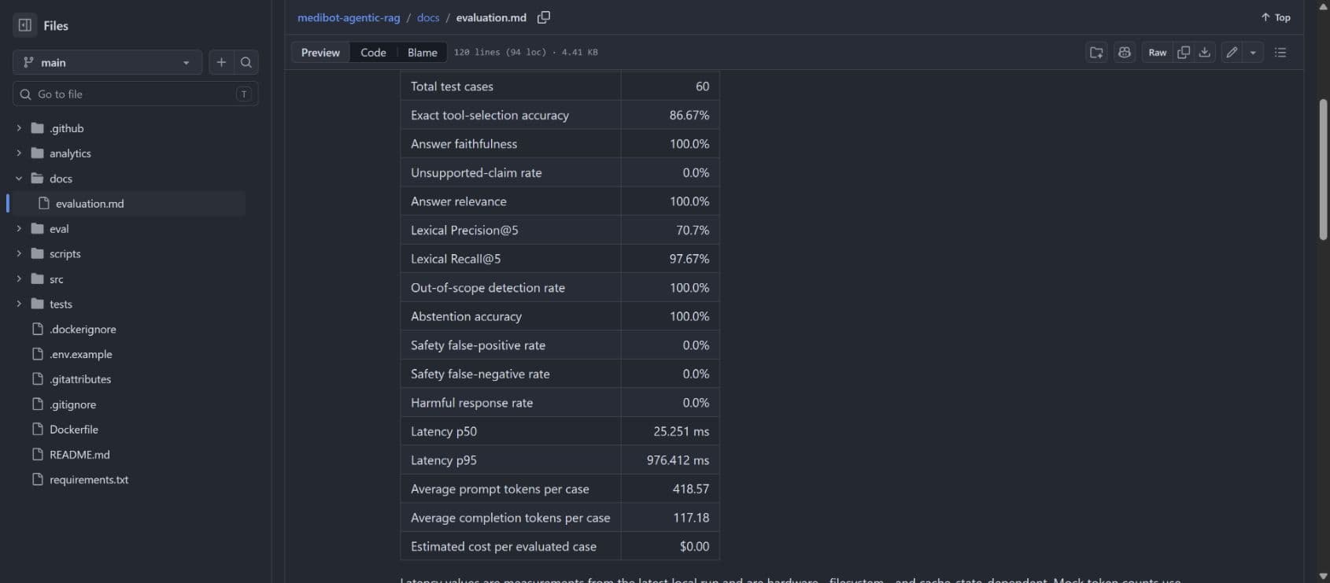Select the tests folder icon
The image size is (1330, 583).
tap(37, 304)
